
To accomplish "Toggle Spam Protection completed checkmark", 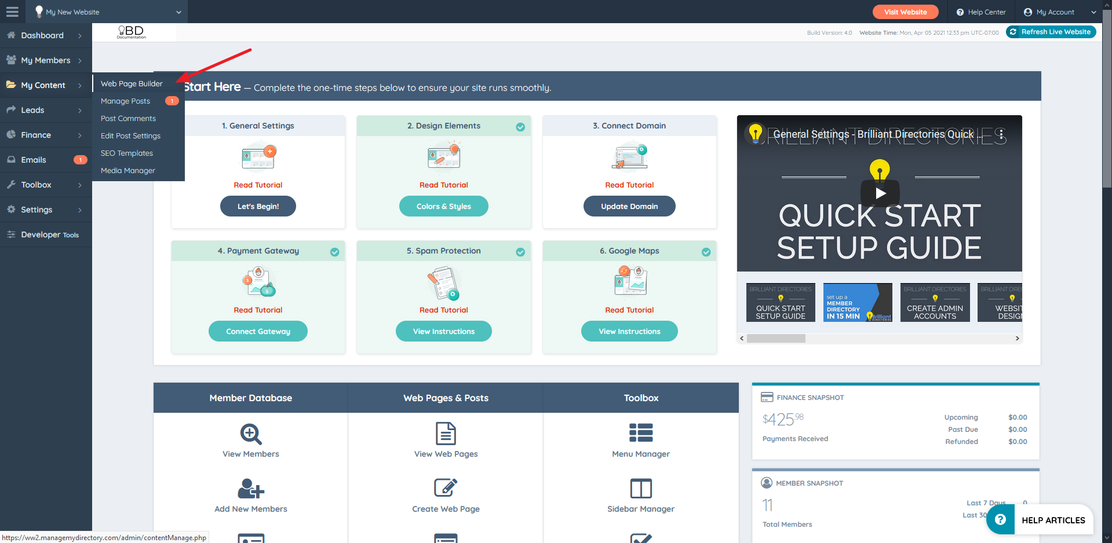I will click(520, 252).
